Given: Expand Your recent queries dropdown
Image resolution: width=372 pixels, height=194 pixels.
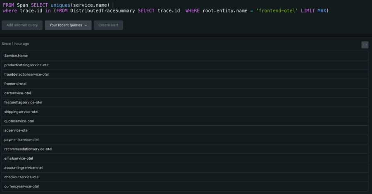Looking at the screenshot, I should pyautogui.click(x=68, y=25).
